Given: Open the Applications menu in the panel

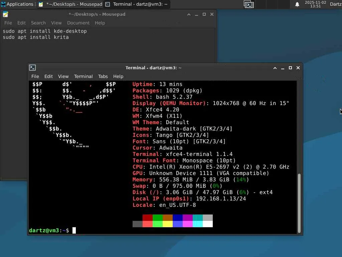Looking at the screenshot, I should 18,4.
